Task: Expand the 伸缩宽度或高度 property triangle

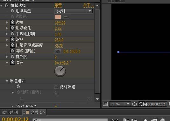Action: (7, 45)
